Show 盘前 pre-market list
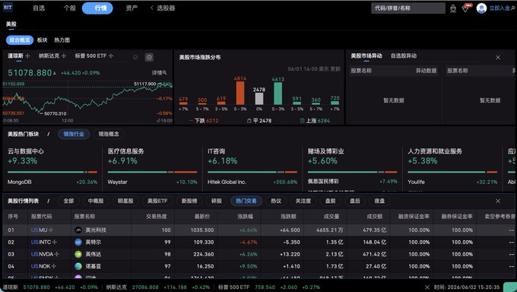Screen dimensions: 517x292 (x=330, y=201)
